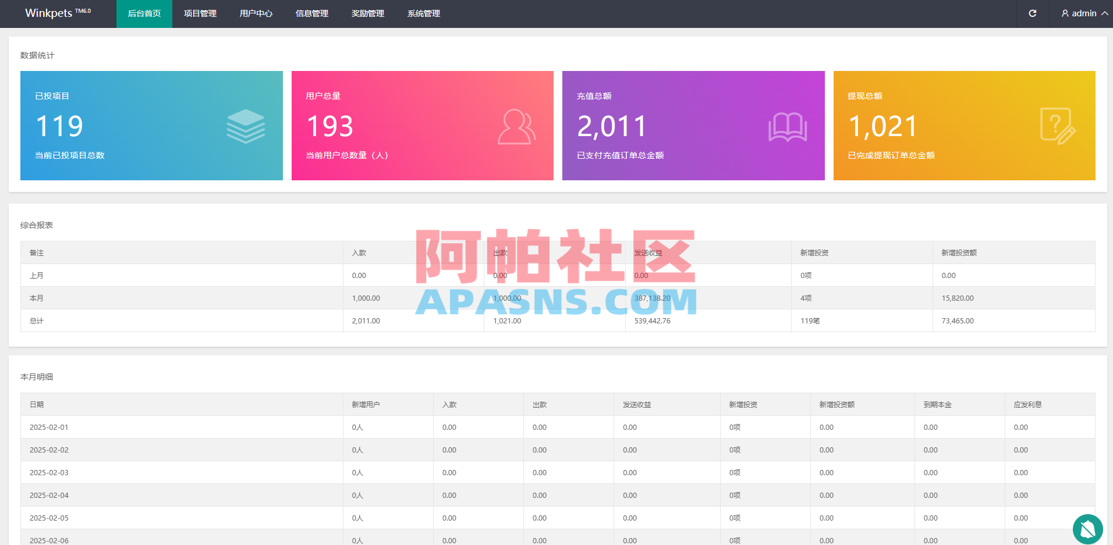The height and width of the screenshot is (545, 1113).
Task: Select the layers icon on the 已投项目 card
Action: click(x=246, y=126)
